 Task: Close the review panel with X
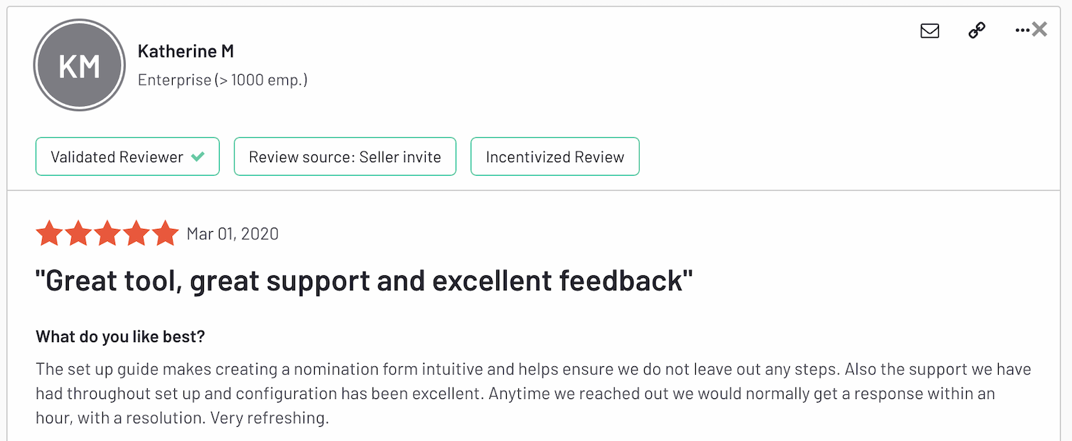click(1040, 29)
